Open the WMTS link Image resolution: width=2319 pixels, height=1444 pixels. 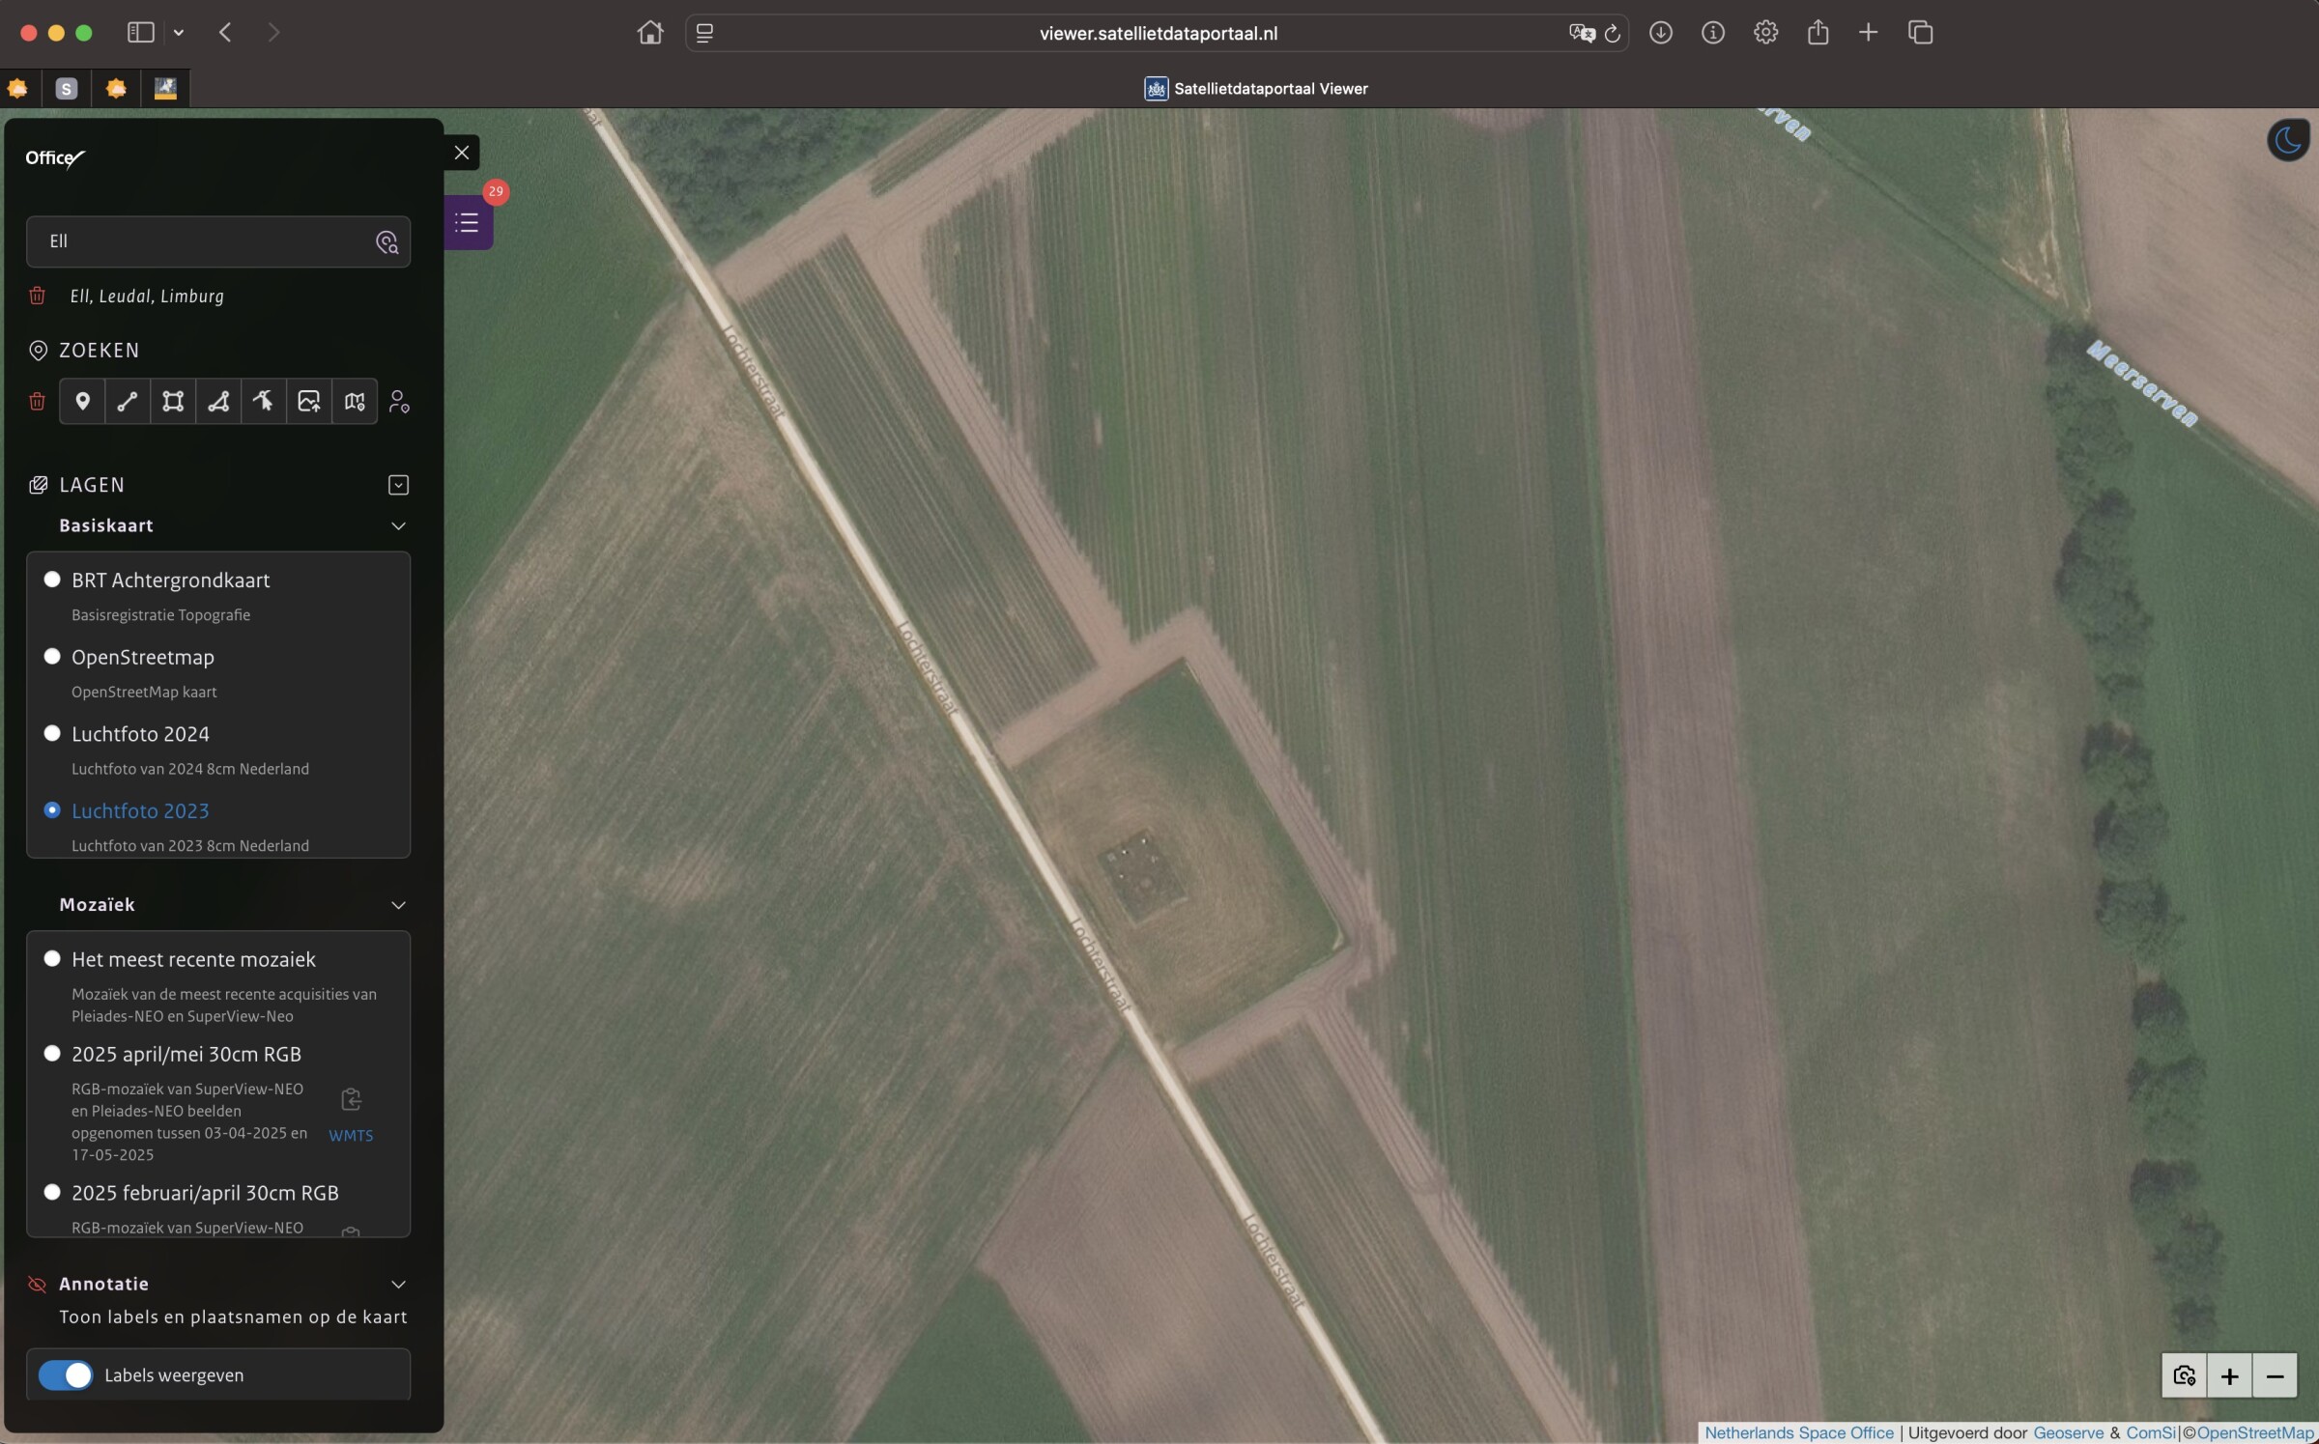click(x=351, y=1136)
